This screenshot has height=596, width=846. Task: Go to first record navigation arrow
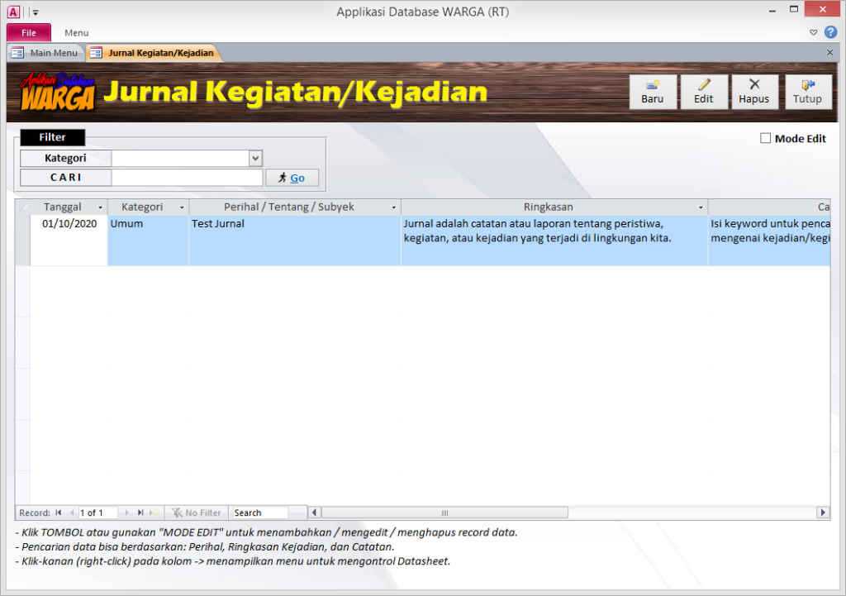pyautogui.click(x=59, y=513)
